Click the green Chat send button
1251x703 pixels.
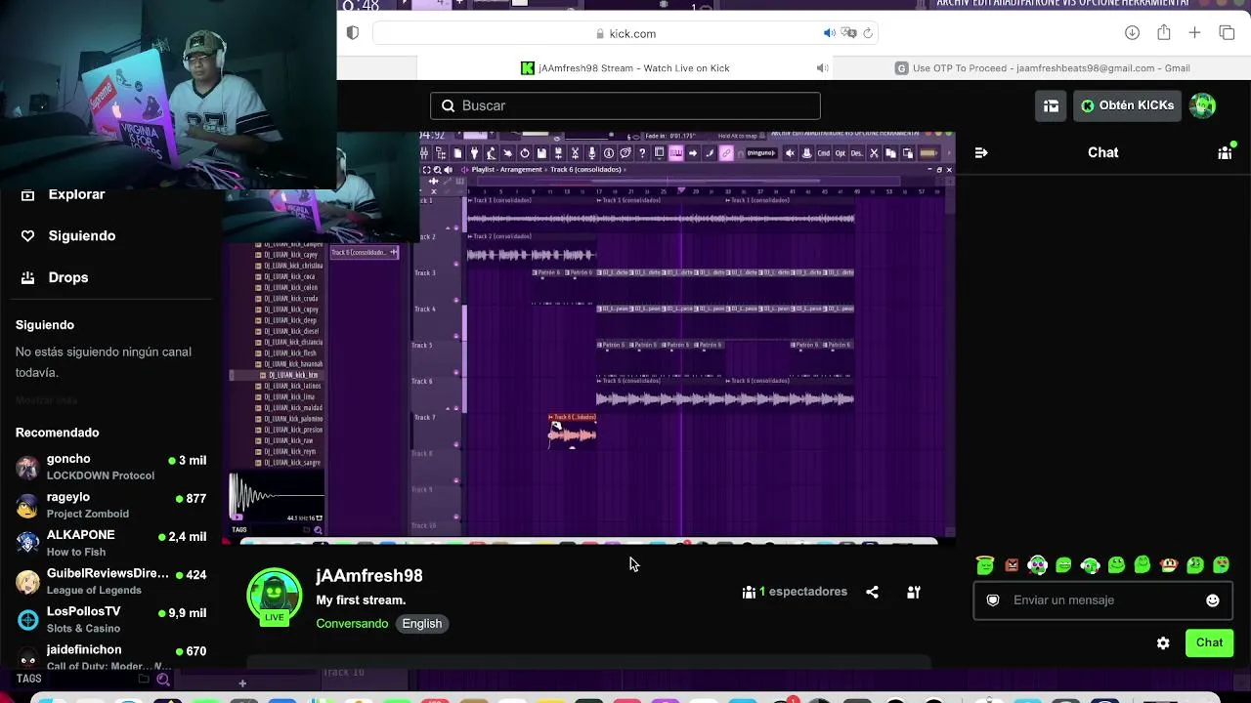click(x=1209, y=642)
